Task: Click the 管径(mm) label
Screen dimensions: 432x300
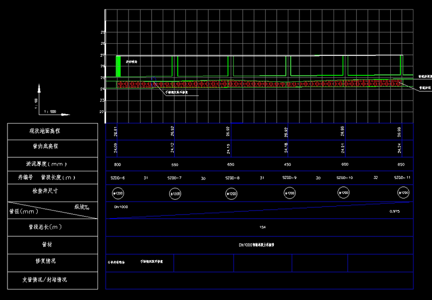Action: (x=24, y=212)
